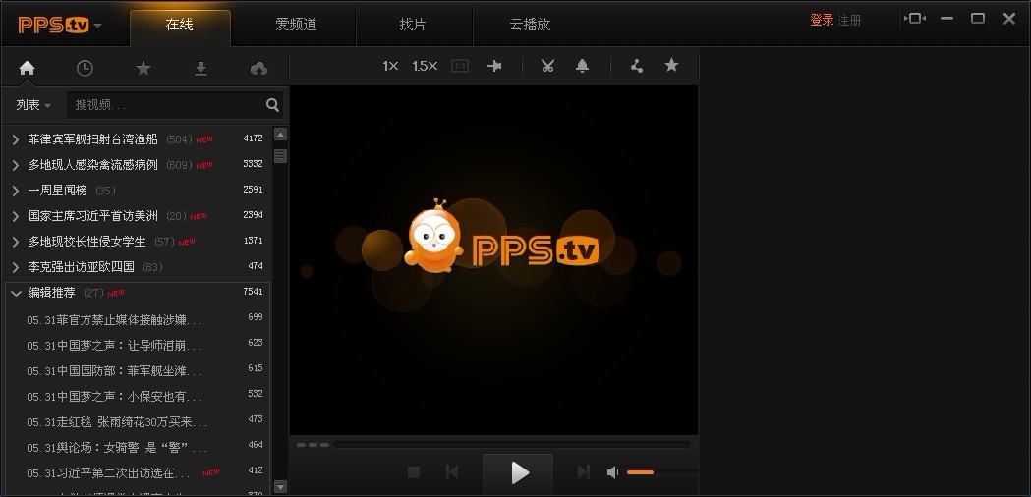Click the bell reminder icon
The width and height of the screenshot is (1031, 497).
point(582,66)
